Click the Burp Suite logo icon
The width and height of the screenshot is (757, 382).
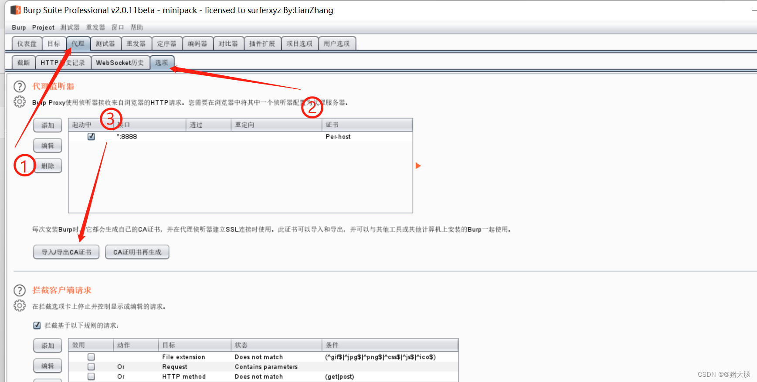[x=15, y=10]
